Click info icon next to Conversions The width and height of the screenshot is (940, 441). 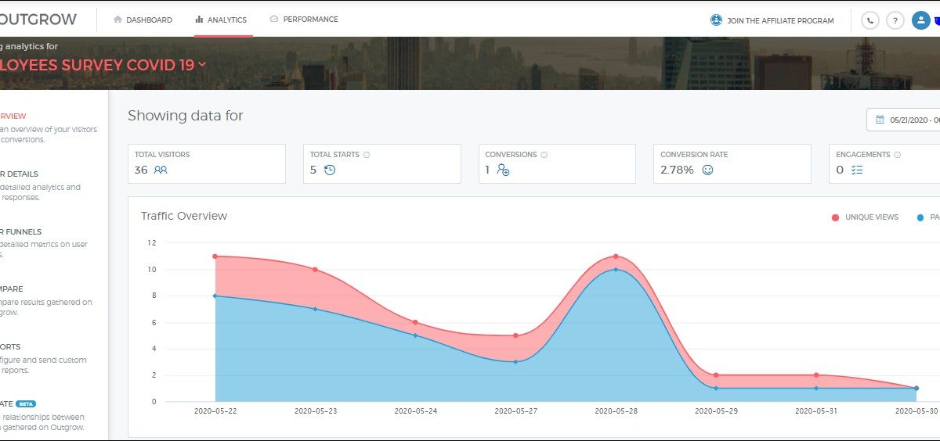tap(544, 155)
